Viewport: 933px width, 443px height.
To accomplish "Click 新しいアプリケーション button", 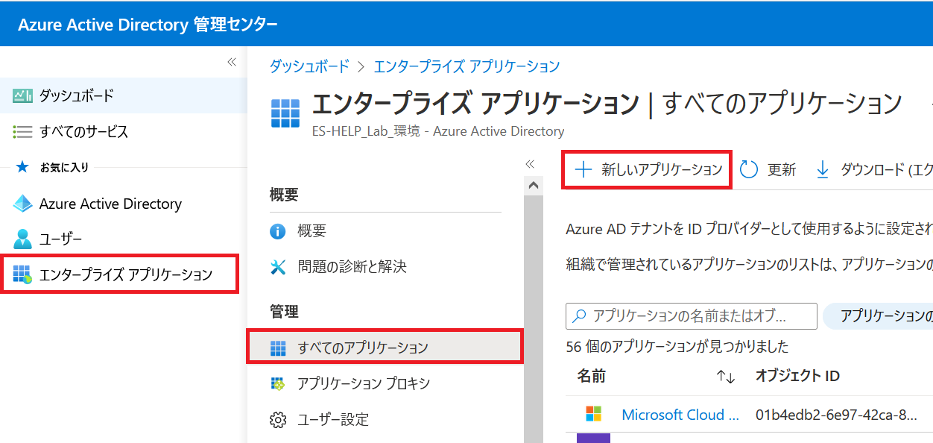I will [647, 170].
